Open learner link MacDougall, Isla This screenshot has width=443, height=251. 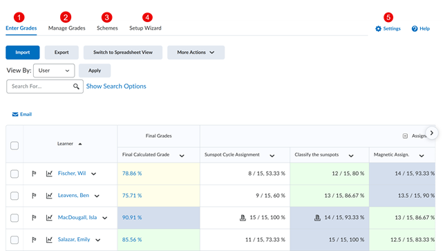click(x=77, y=217)
